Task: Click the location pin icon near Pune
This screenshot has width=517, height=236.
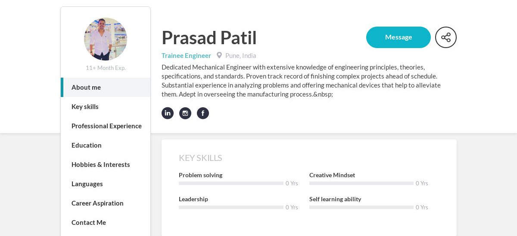Action: [219, 55]
